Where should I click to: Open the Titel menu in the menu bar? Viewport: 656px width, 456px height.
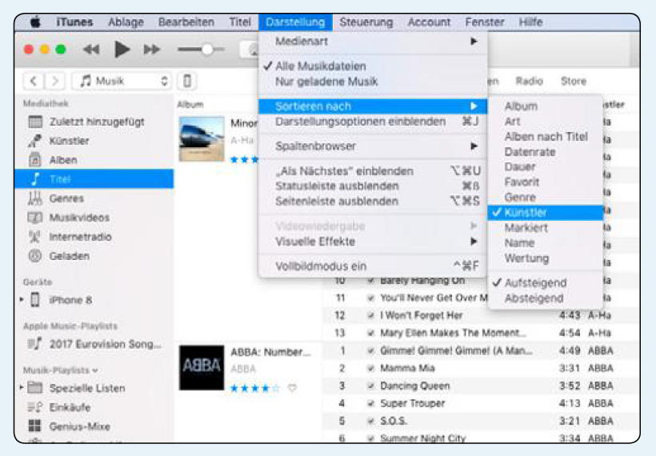click(240, 22)
